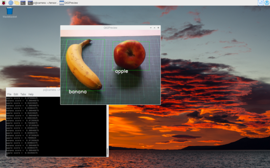The height and width of the screenshot is (168, 270).
Task: Open the terminal Edit menu
Action: pos(16,94)
